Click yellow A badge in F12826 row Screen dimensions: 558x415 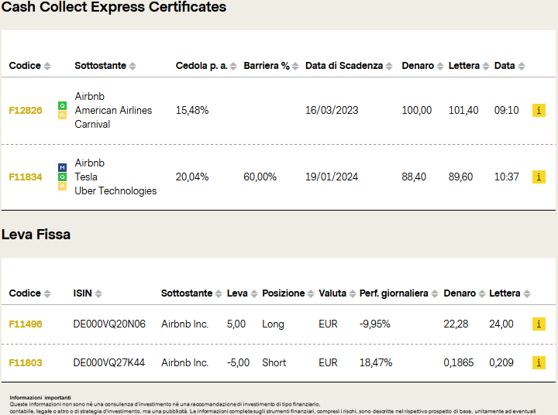(x=62, y=115)
